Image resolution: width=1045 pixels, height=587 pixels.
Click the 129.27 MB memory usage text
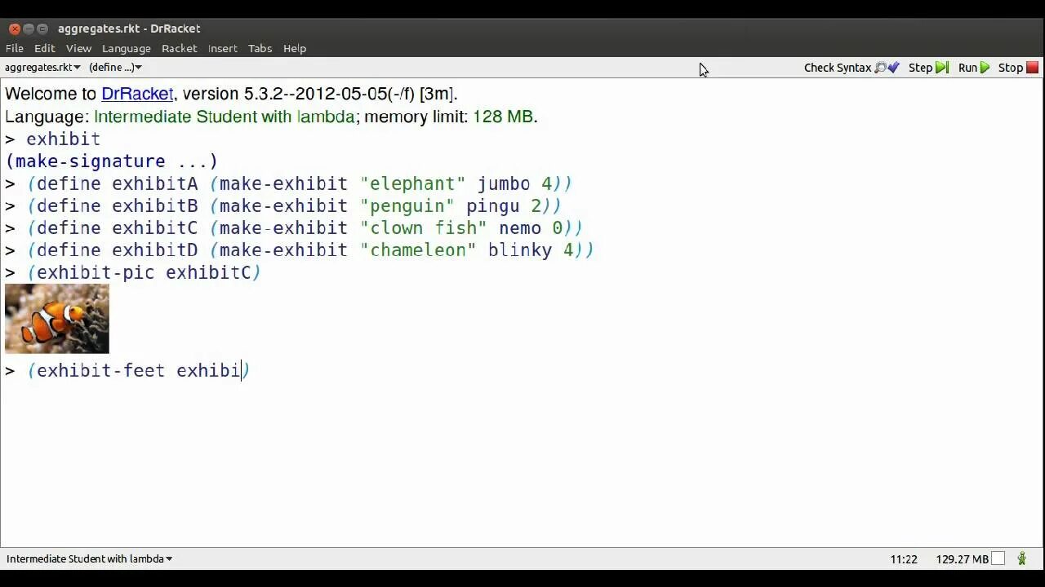(x=962, y=559)
